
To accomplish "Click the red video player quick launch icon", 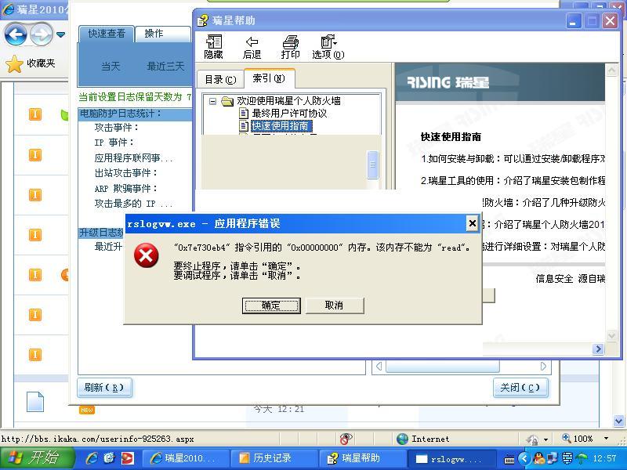I will pyautogui.click(x=128, y=458).
